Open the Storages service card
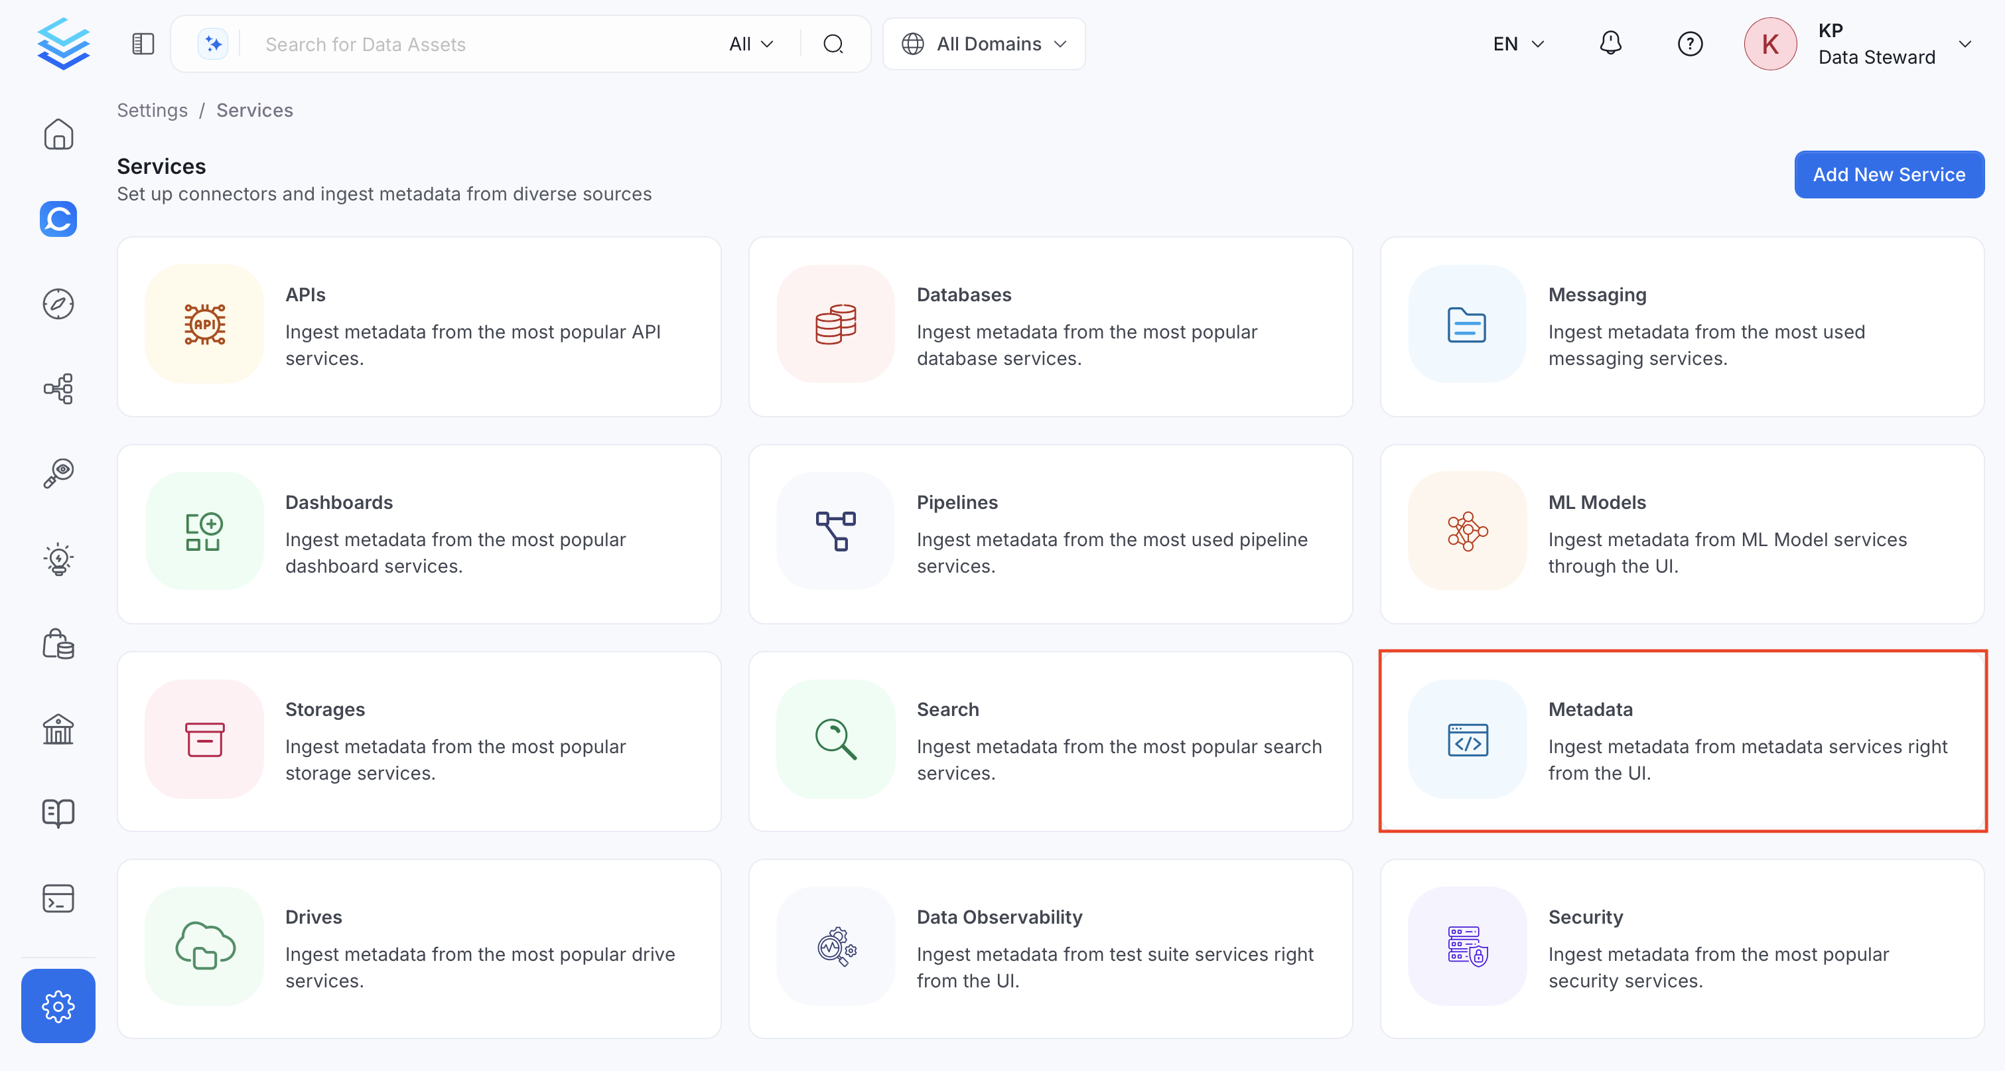2005x1071 pixels. [419, 742]
